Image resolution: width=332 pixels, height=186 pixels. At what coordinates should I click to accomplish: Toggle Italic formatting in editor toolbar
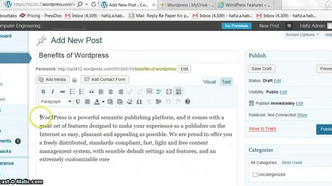[x=53, y=91]
